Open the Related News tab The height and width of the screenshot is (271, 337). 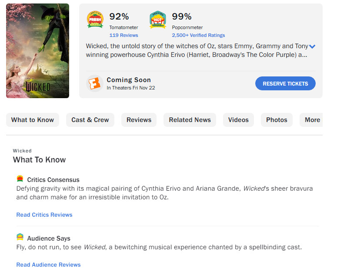pyautogui.click(x=190, y=120)
